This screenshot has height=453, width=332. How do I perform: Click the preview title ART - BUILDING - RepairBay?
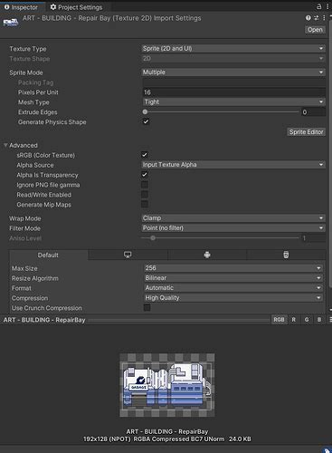44,320
